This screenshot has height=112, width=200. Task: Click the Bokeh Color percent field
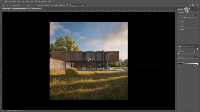tap(195, 57)
